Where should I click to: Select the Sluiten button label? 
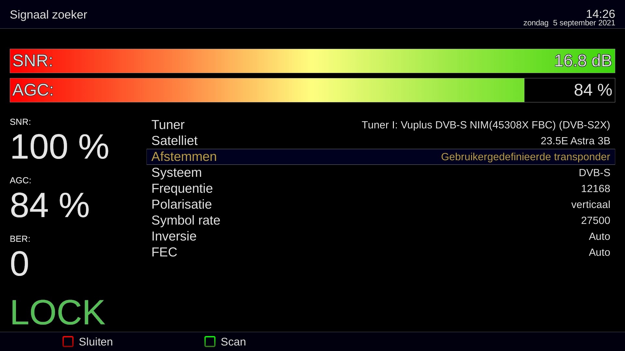96,342
